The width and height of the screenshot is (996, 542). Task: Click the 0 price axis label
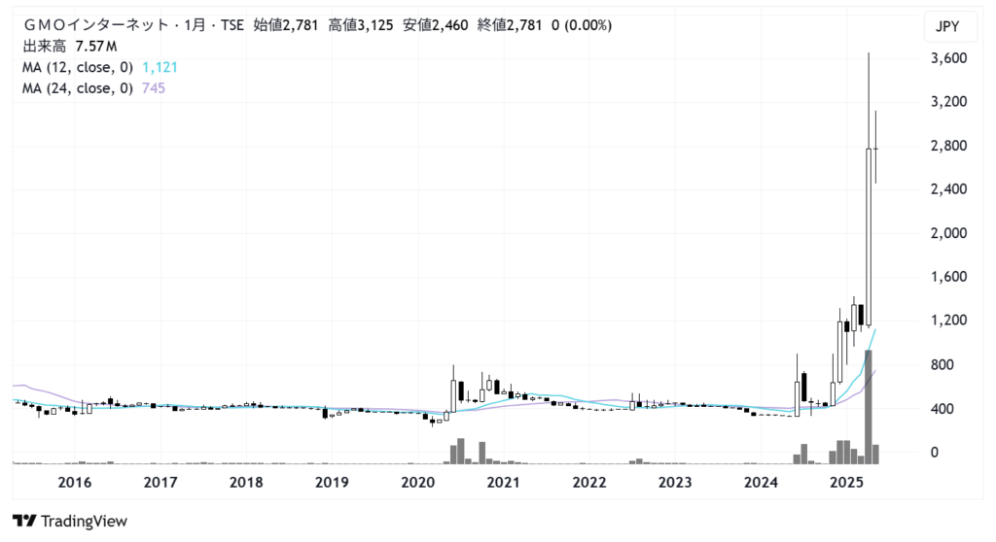935,453
